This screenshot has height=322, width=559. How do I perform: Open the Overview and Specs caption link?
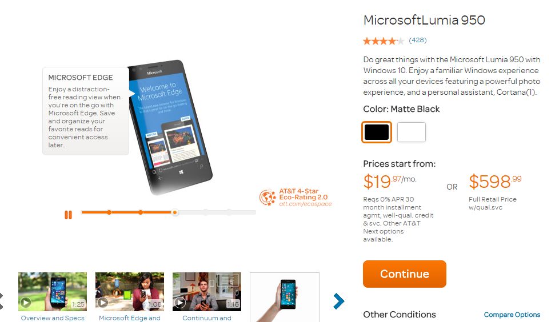point(53,318)
